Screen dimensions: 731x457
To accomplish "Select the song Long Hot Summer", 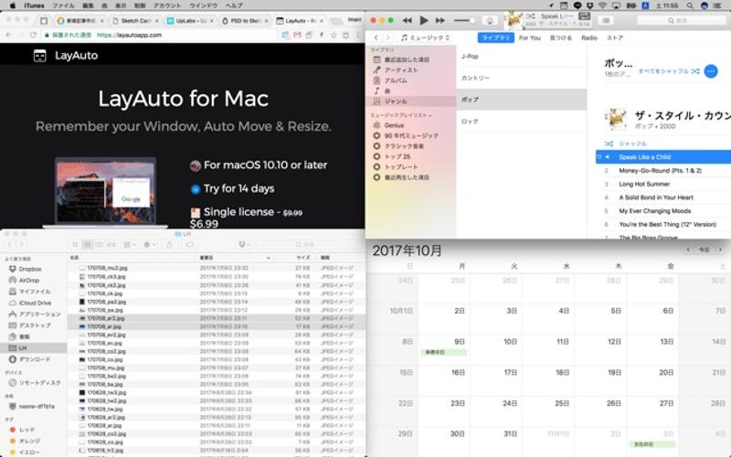I will (x=644, y=184).
